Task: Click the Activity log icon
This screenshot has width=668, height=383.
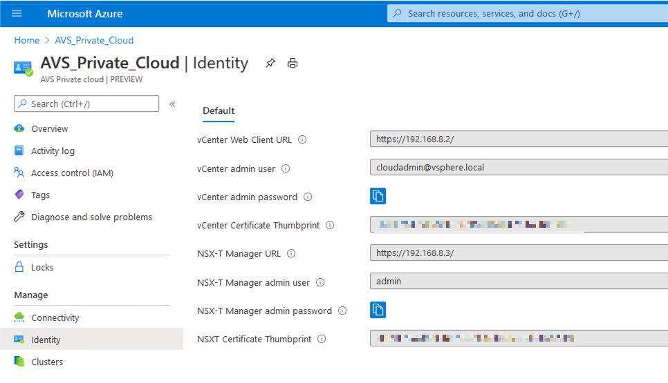Action: 19,150
